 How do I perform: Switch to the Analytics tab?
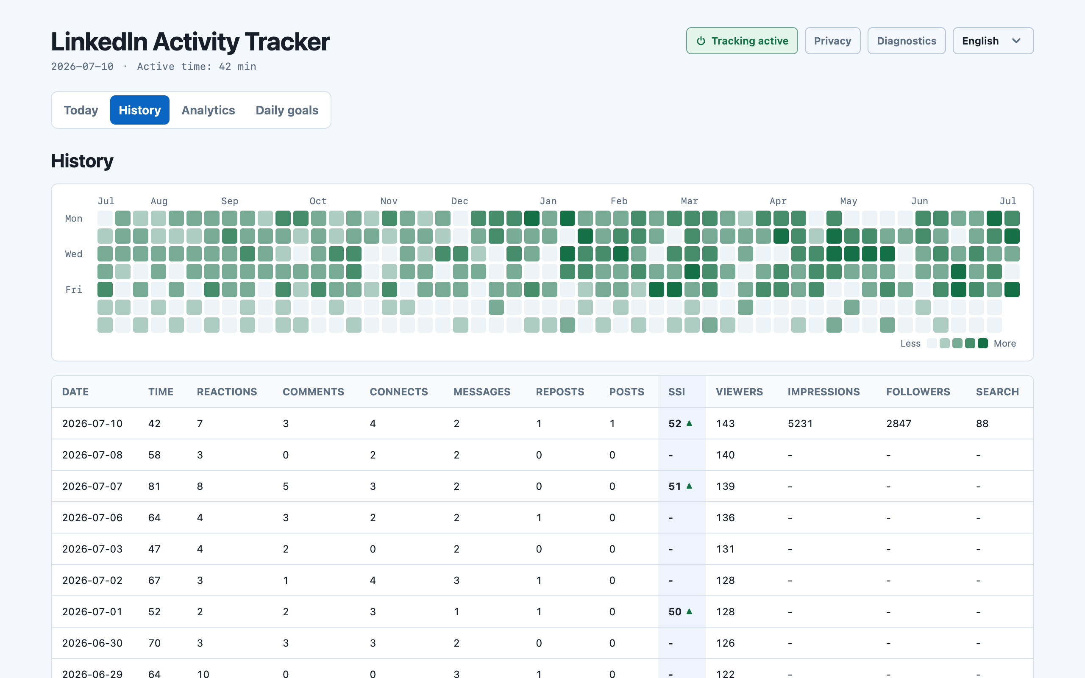pyautogui.click(x=208, y=110)
